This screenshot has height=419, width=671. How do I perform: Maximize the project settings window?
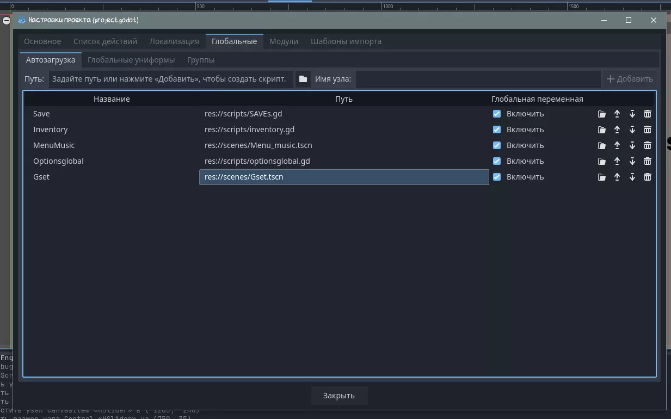point(629,20)
